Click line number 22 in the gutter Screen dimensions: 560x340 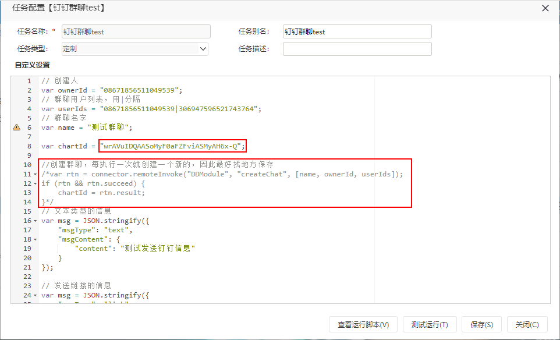[27, 277]
